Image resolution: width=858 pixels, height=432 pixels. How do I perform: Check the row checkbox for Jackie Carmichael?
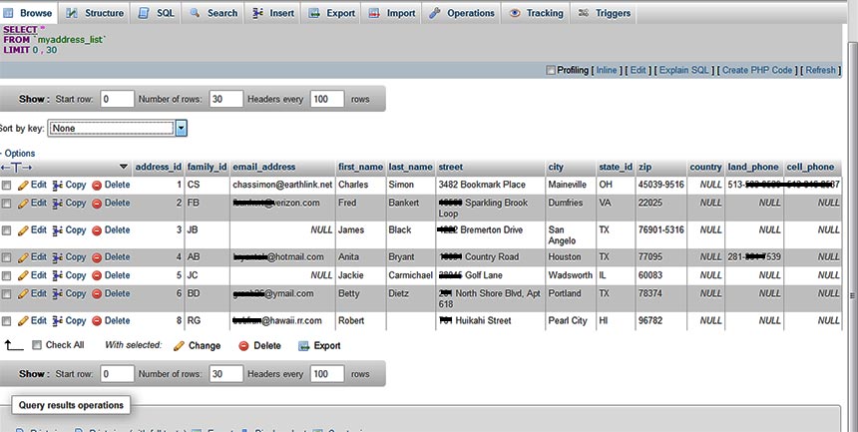point(6,276)
